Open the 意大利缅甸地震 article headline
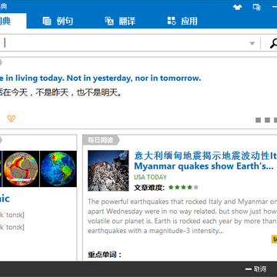 coord(205,155)
